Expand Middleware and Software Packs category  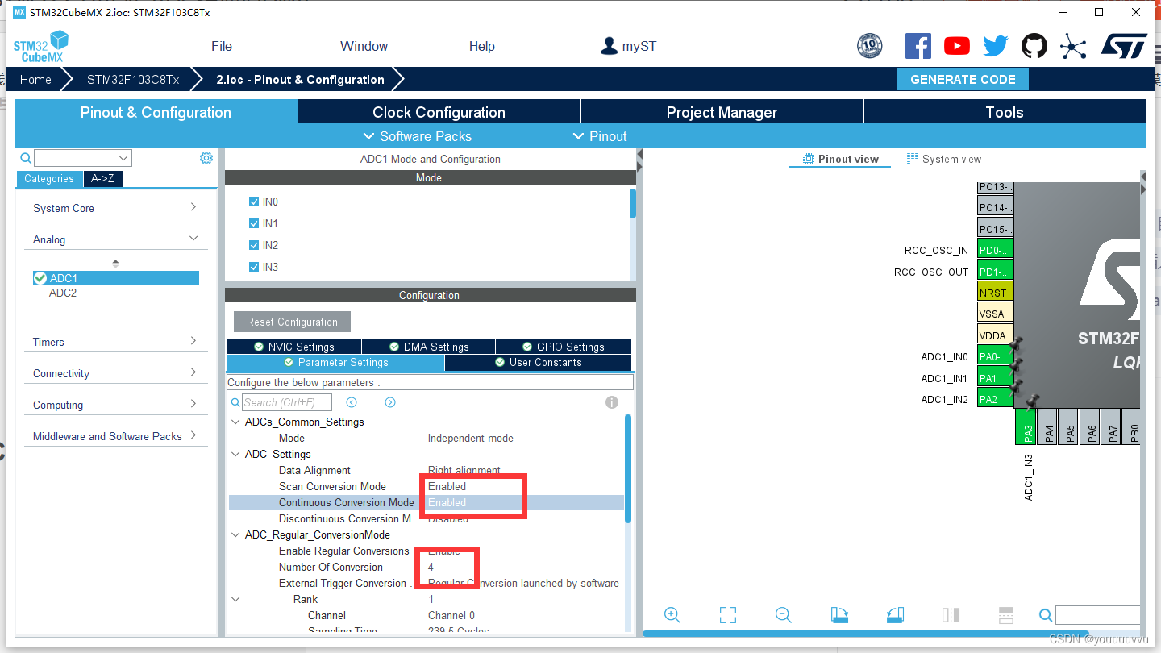coord(193,436)
